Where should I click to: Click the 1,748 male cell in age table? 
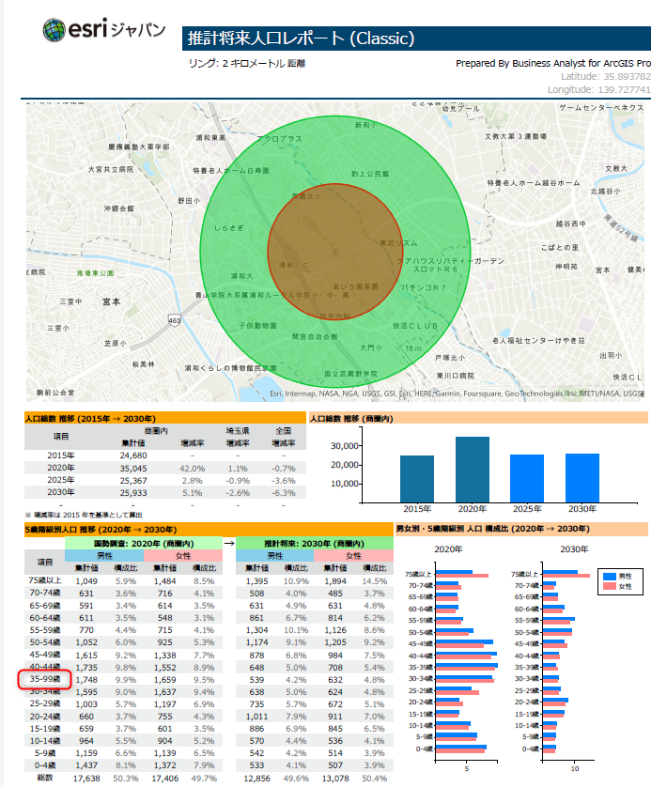click(86, 680)
